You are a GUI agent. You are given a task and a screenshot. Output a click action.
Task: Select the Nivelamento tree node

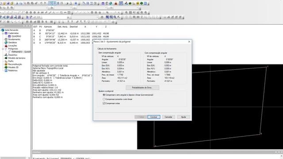14,39
